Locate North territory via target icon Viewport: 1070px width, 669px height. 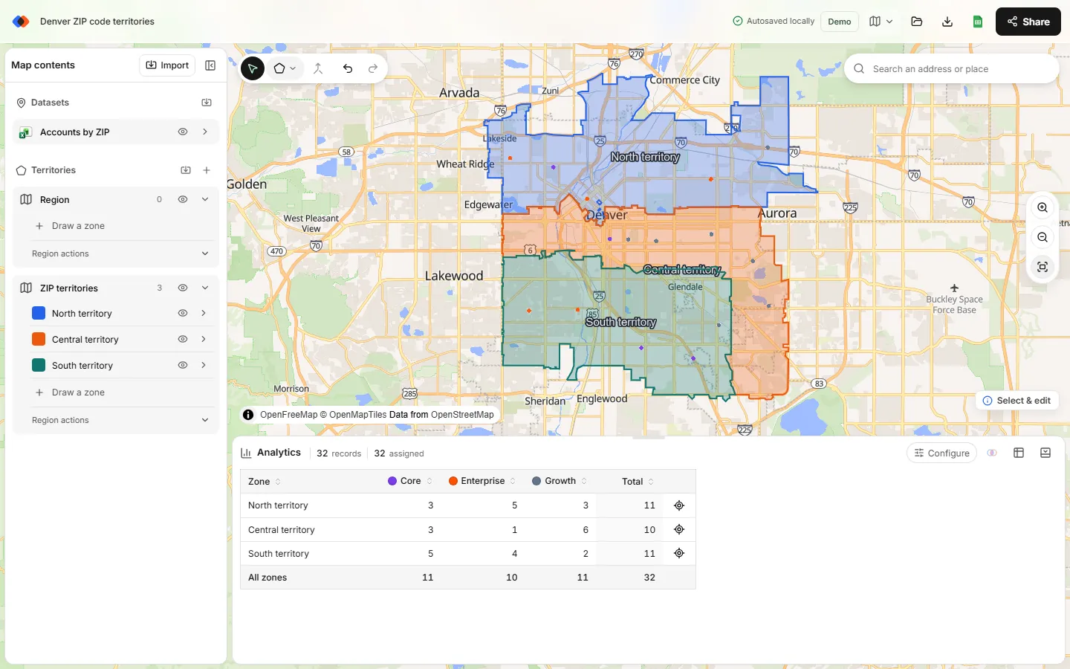(x=679, y=505)
